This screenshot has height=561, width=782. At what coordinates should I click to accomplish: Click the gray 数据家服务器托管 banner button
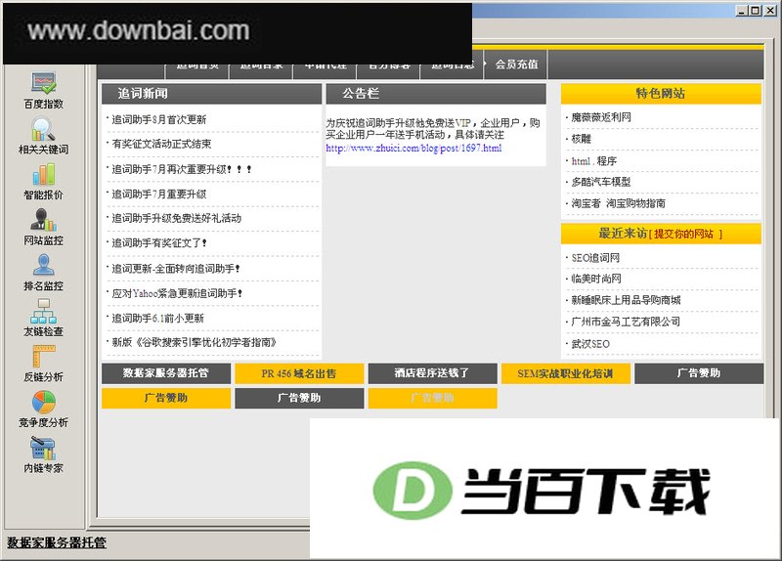point(166,373)
